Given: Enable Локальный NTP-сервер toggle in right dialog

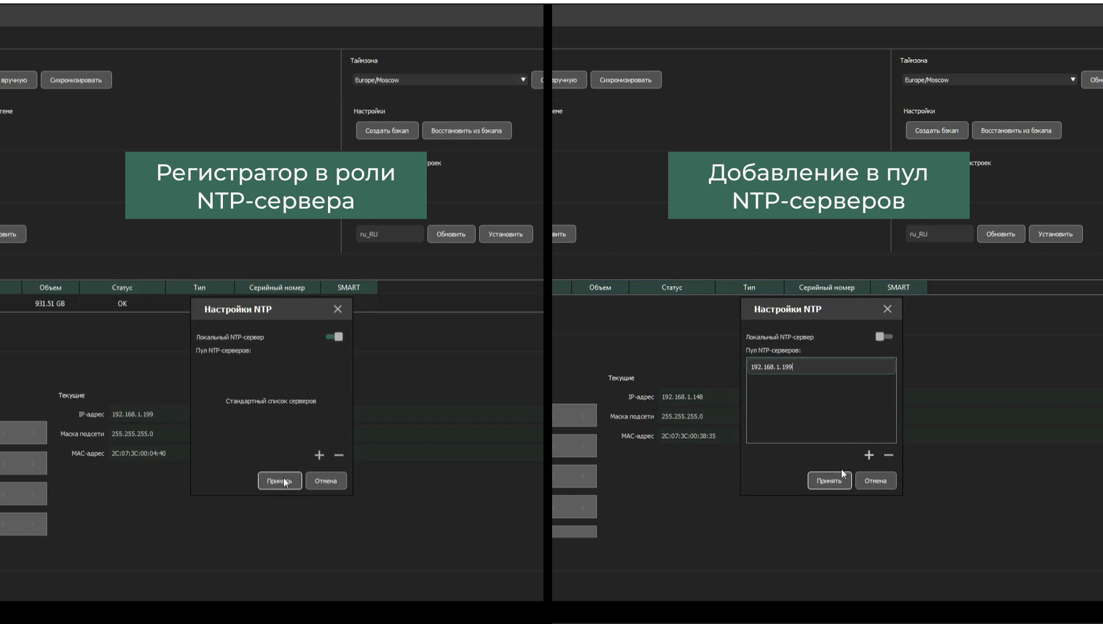Looking at the screenshot, I should tap(884, 337).
